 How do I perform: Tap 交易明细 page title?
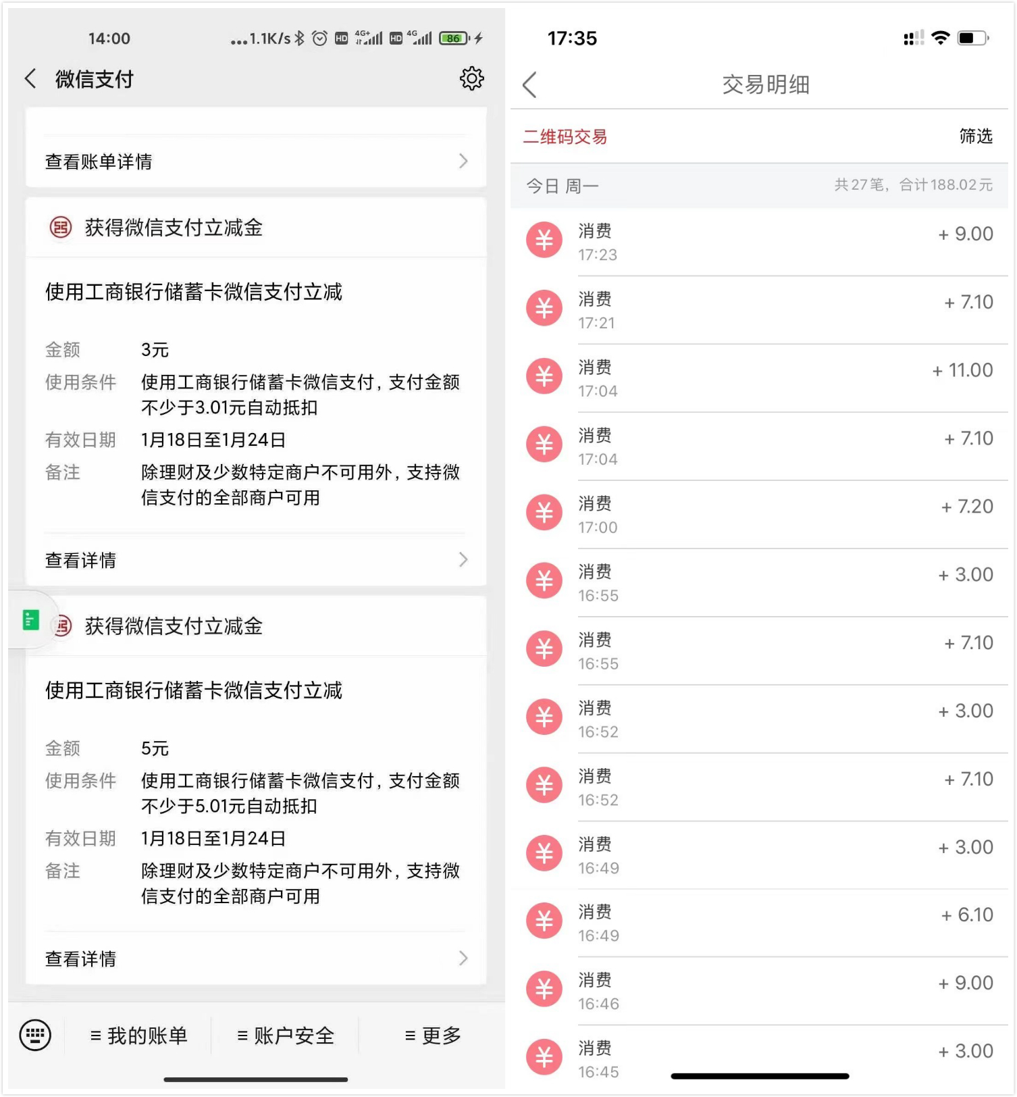766,85
